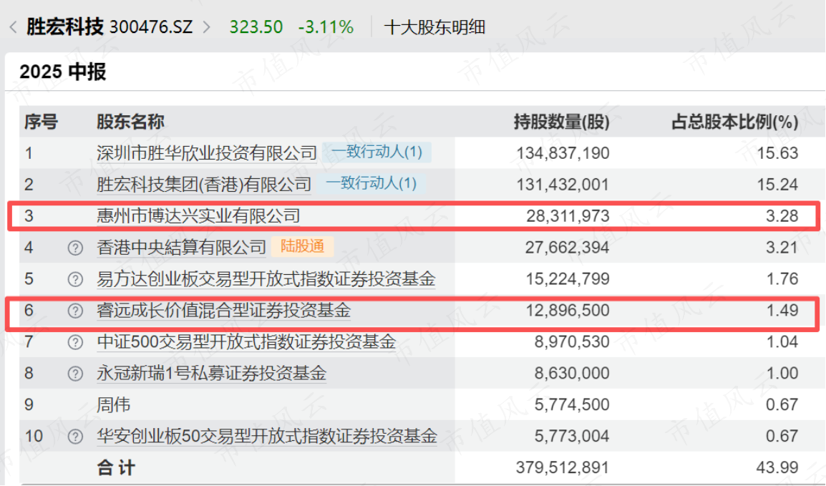The width and height of the screenshot is (826, 486).
Task: Open help icon beside 华安创业板50 fund
Action: [x=75, y=437]
